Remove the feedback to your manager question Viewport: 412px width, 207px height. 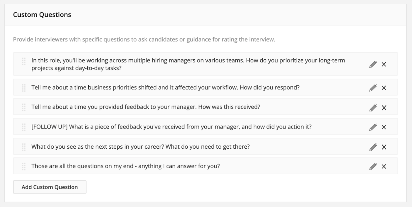(x=384, y=108)
